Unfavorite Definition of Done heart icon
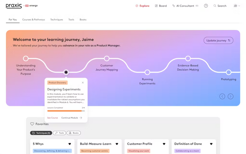246x154 pixels. coord(211,144)
